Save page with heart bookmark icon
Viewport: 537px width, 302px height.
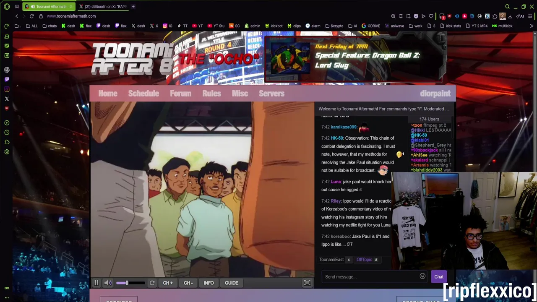pyautogui.click(x=431, y=16)
